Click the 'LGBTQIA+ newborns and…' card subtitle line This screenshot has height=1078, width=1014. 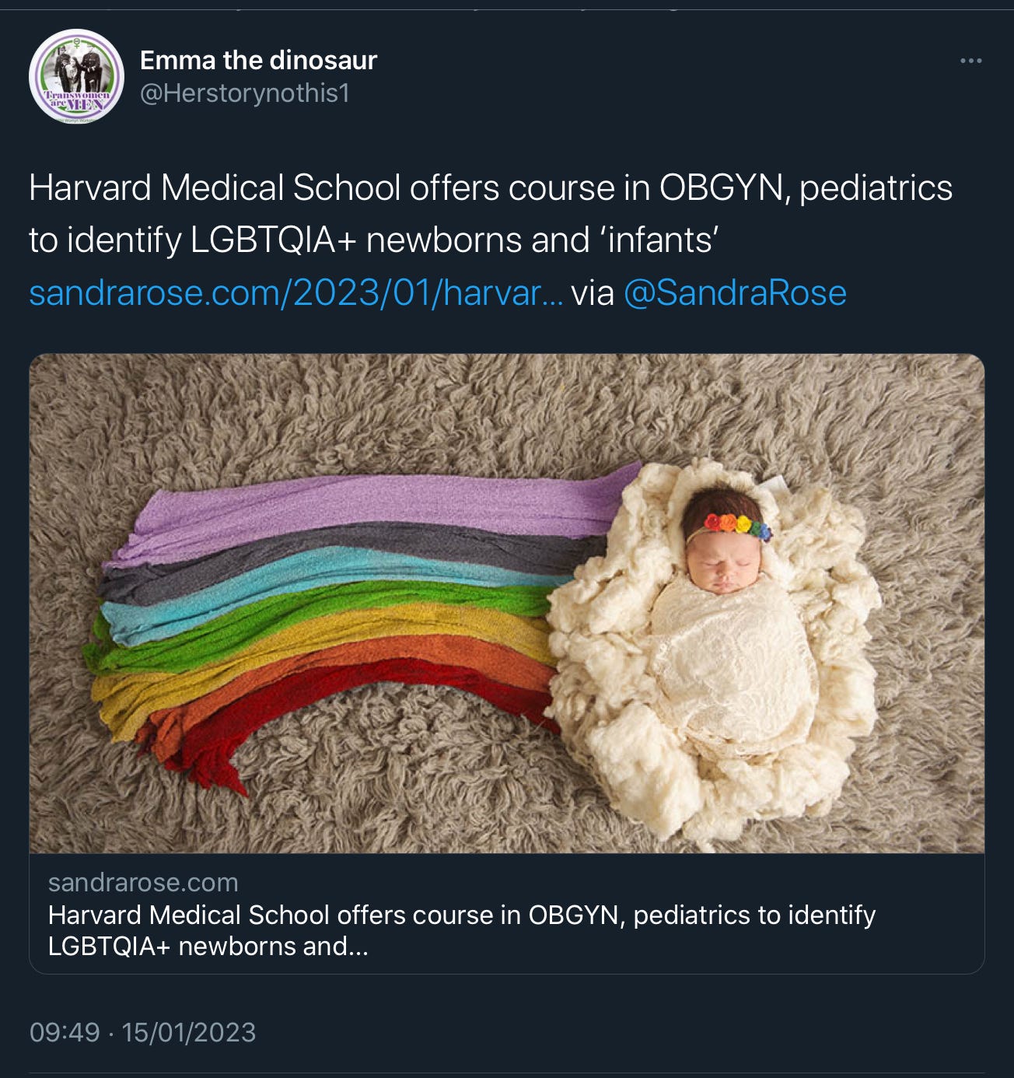[208, 946]
